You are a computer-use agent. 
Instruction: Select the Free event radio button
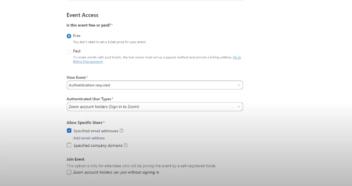(x=69, y=36)
